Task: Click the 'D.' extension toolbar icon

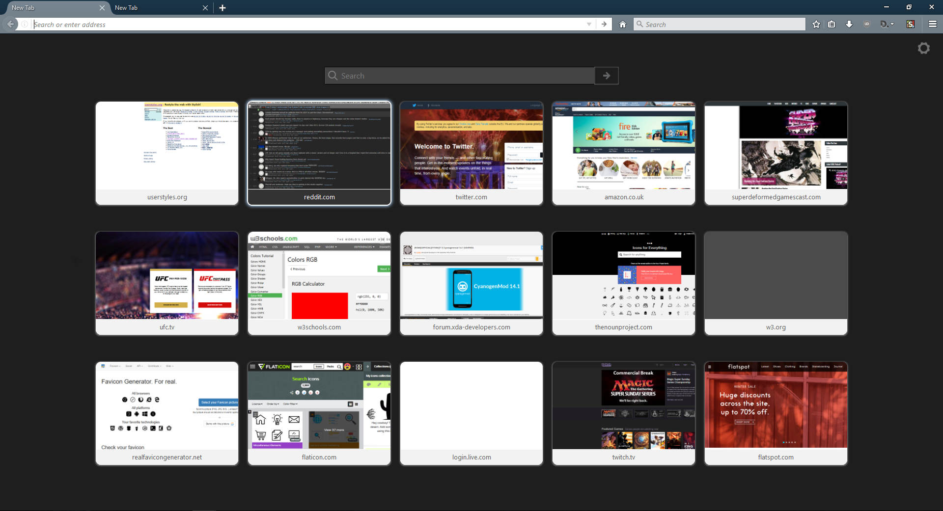Action: (884, 24)
